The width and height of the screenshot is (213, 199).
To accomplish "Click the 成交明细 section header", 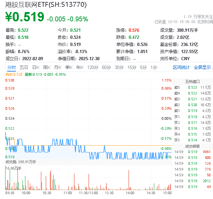I will point(192,146).
